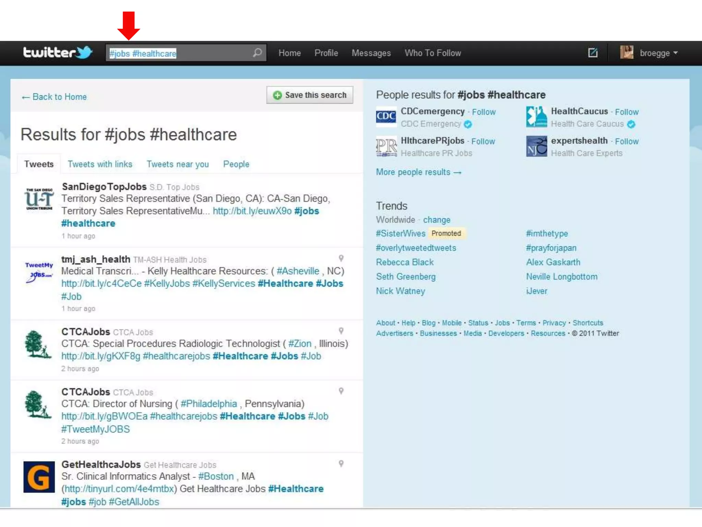Click location pin on GetHealthcaJobs tweet

(341, 464)
